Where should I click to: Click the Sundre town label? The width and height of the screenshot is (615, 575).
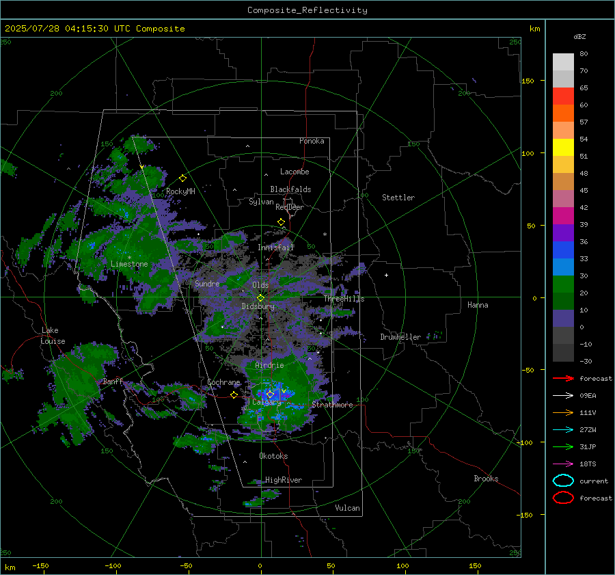[207, 284]
